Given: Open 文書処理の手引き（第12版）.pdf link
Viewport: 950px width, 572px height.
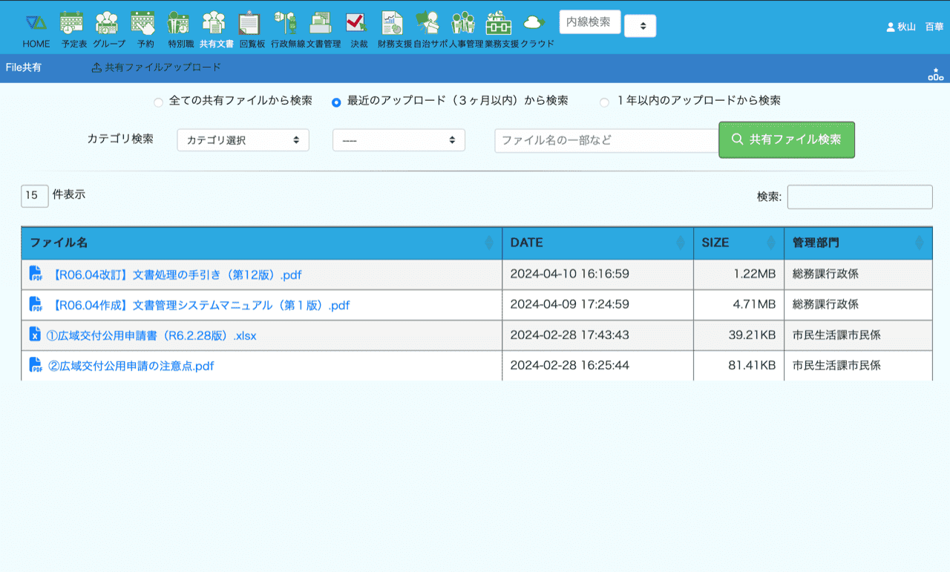Looking at the screenshot, I should 177,275.
